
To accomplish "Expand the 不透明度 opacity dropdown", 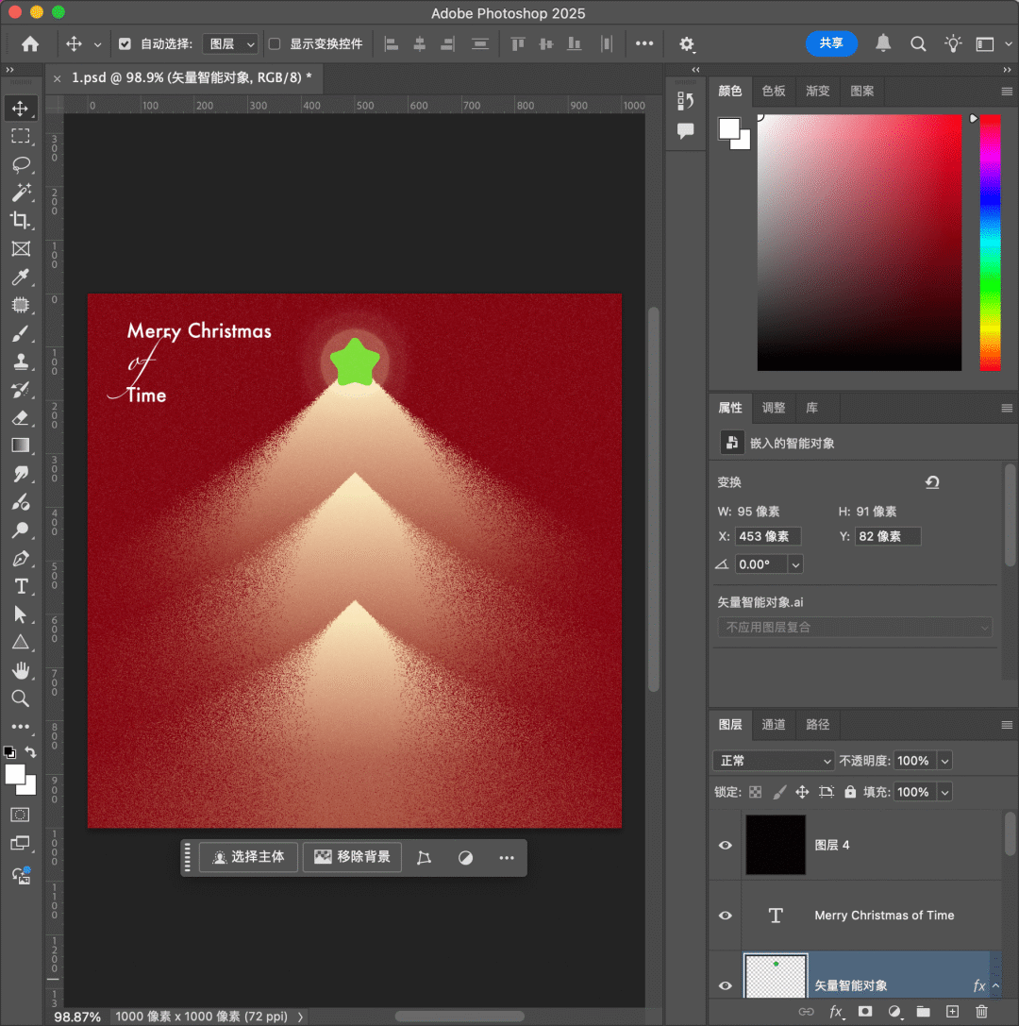I will (x=945, y=761).
